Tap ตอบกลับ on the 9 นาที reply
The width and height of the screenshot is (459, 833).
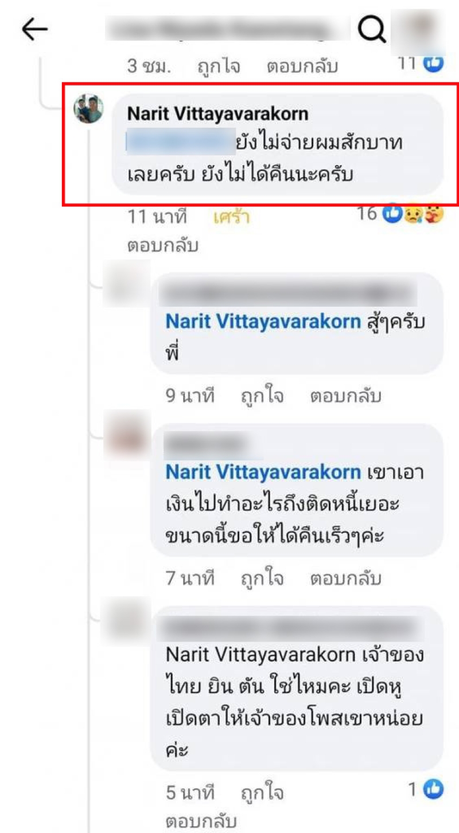345,396
